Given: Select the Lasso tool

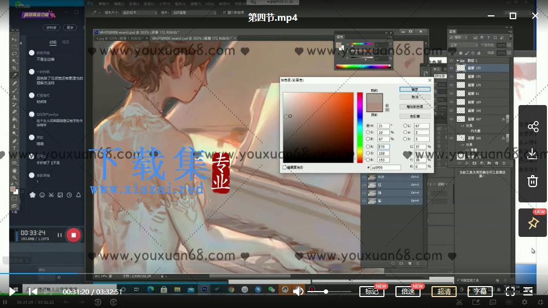Looking at the screenshot, I should tap(14, 54).
